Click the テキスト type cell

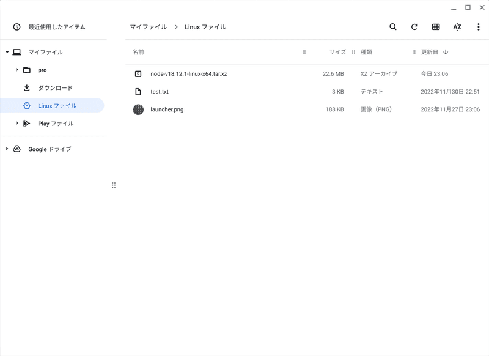[372, 92]
